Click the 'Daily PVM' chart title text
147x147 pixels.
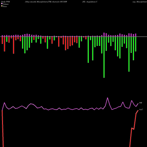[x=6, y=2]
